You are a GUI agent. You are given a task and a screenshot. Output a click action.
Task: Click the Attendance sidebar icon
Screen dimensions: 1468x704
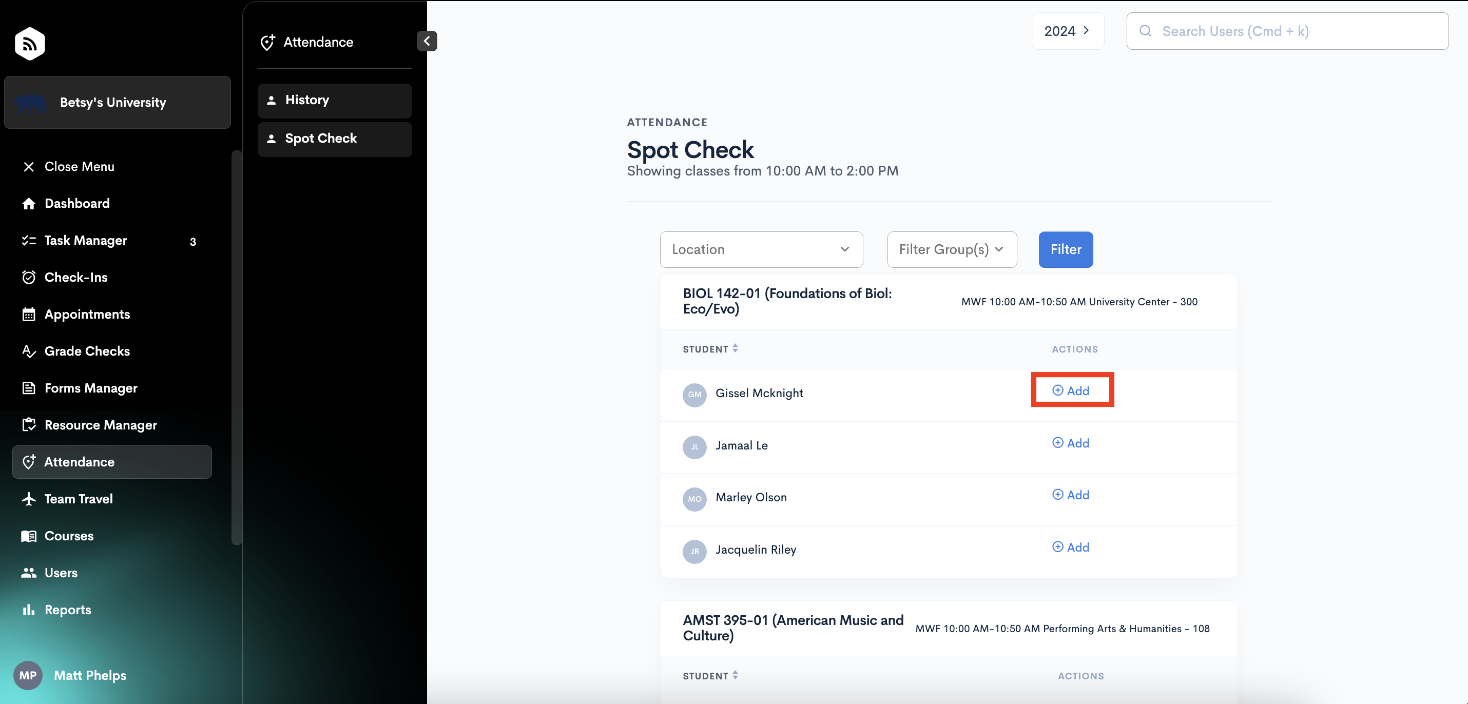pos(29,462)
